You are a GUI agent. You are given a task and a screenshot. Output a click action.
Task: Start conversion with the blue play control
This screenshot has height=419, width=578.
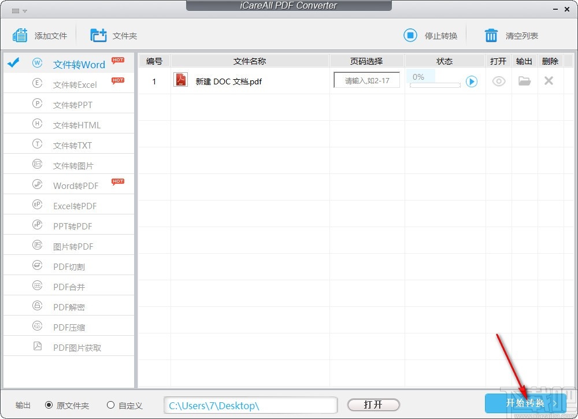click(x=472, y=81)
